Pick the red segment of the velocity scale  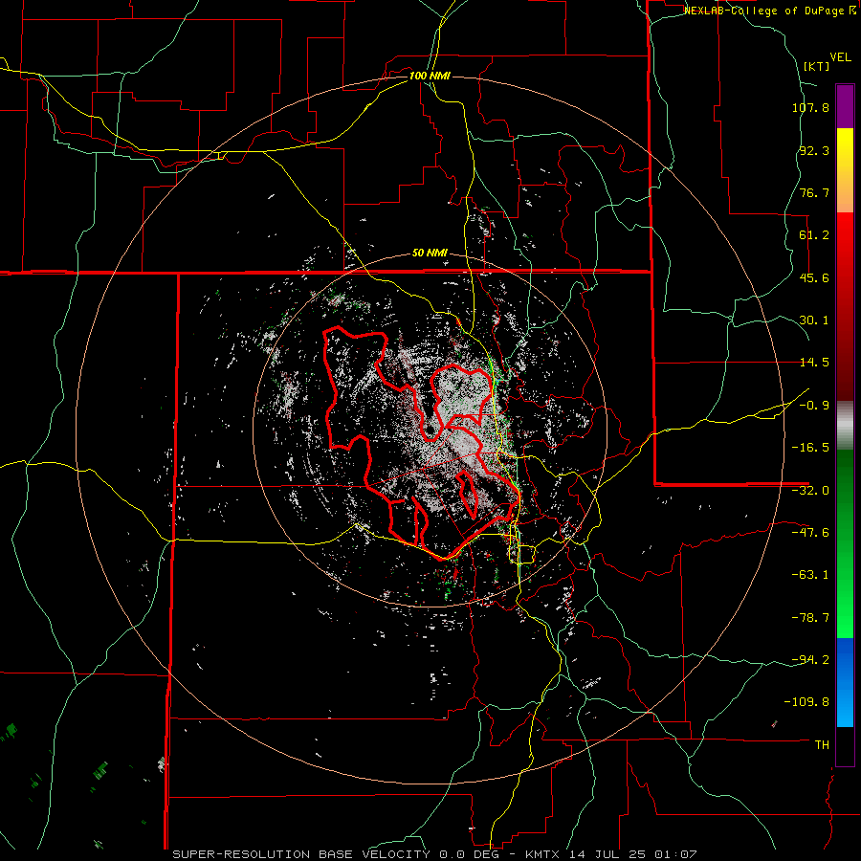point(845,306)
